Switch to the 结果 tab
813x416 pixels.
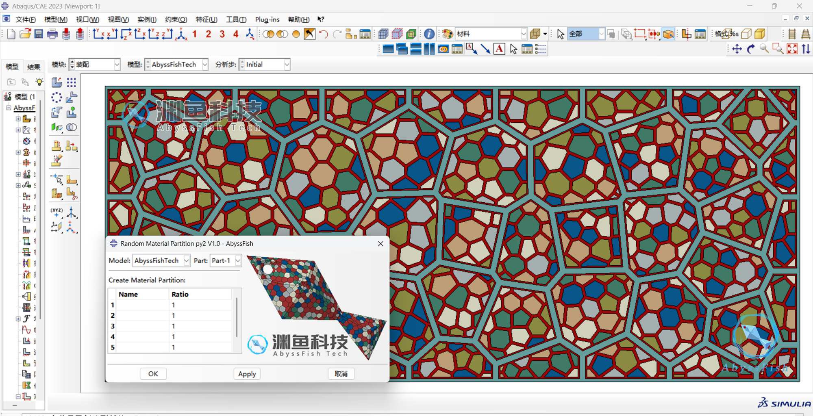coord(33,67)
